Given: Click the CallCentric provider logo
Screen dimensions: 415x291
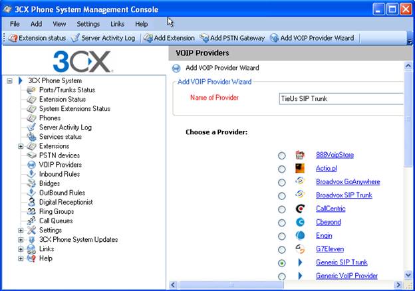Looking at the screenshot, I should click(x=300, y=209).
